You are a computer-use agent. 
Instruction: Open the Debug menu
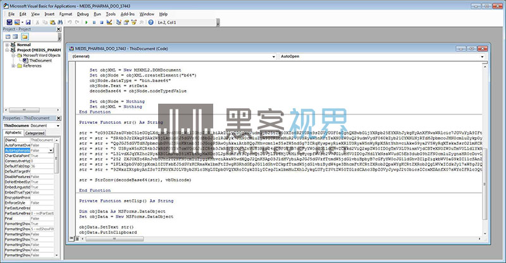coord(83,14)
